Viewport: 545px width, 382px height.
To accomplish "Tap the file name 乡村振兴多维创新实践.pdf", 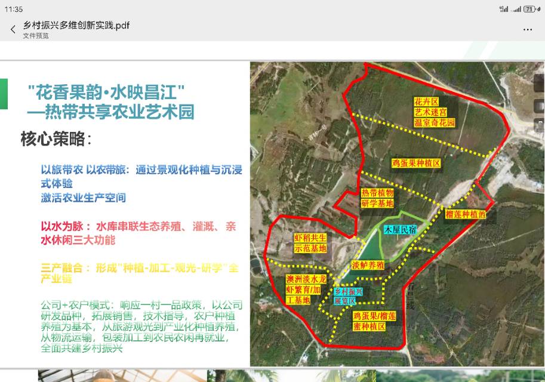I will [76, 25].
